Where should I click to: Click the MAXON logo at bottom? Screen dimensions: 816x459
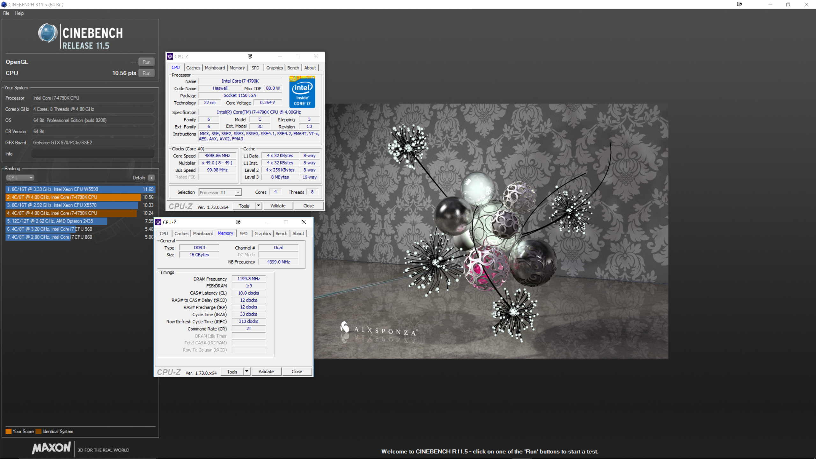(51, 448)
